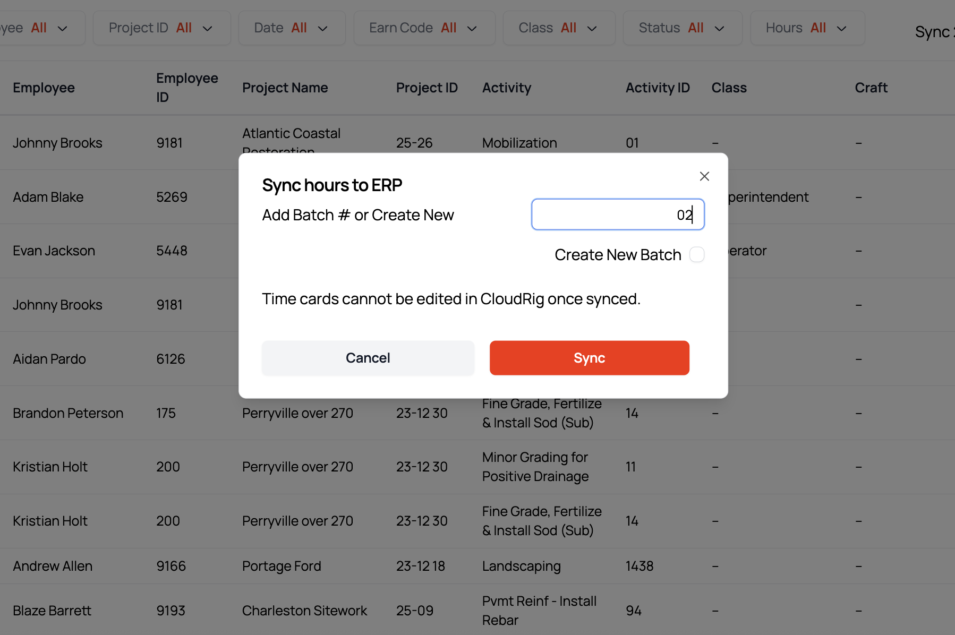Screen dimensions: 955x635
Task: Click Charleston Sitework project name
Action: pyautogui.click(x=304, y=611)
